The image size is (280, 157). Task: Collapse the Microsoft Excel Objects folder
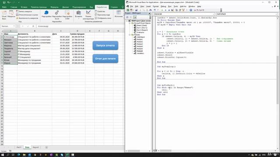pos(129,23)
